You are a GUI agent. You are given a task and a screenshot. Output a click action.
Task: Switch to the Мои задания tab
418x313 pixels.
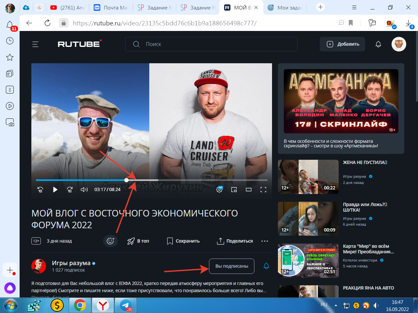pos(285,7)
